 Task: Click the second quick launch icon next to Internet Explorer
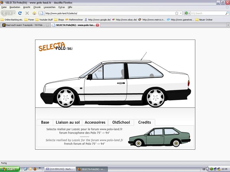coord(30,169)
